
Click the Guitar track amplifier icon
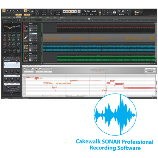click(x=26, y=47)
